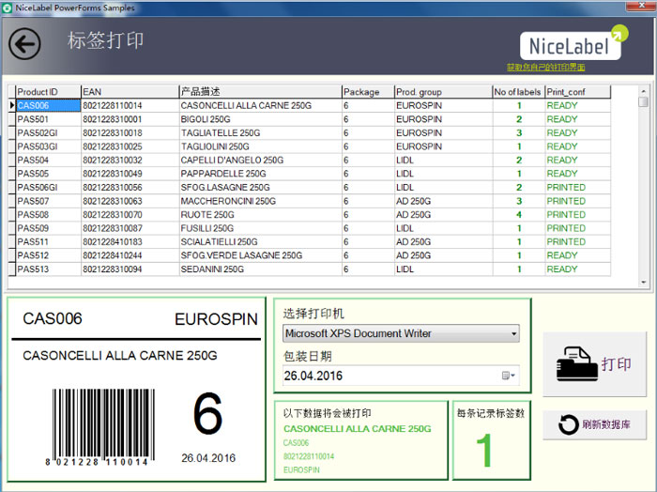This screenshot has height=492, width=657.
Task: Click the EAN column header
Action: [130, 92]
